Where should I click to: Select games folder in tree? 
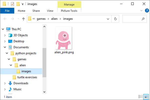coord(22,59)
